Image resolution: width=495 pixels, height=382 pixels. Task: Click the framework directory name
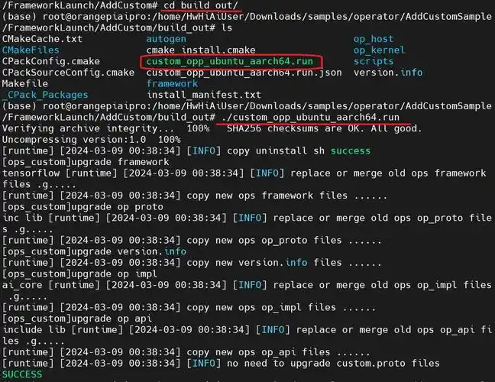point(172,84)
